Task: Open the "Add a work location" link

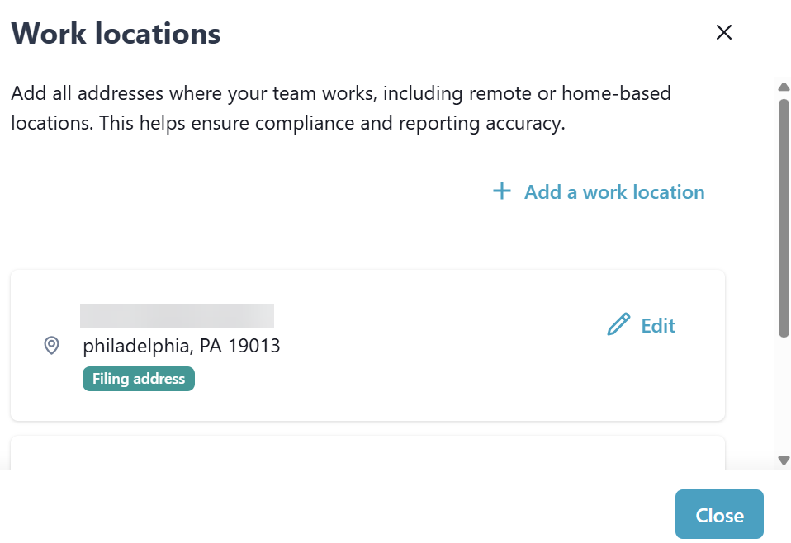Action: click(x=614, y=192)
